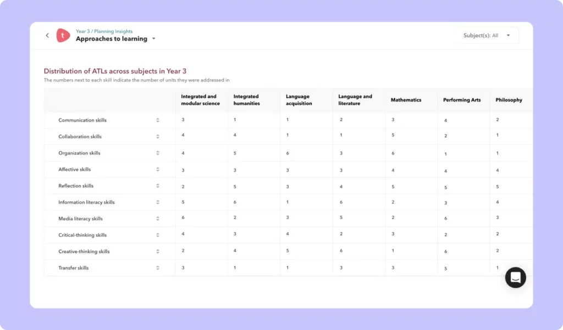563x330 pixels.
Task: Click the Transfer skills row label
Action: pyautogui.click(x=74, y=268)
